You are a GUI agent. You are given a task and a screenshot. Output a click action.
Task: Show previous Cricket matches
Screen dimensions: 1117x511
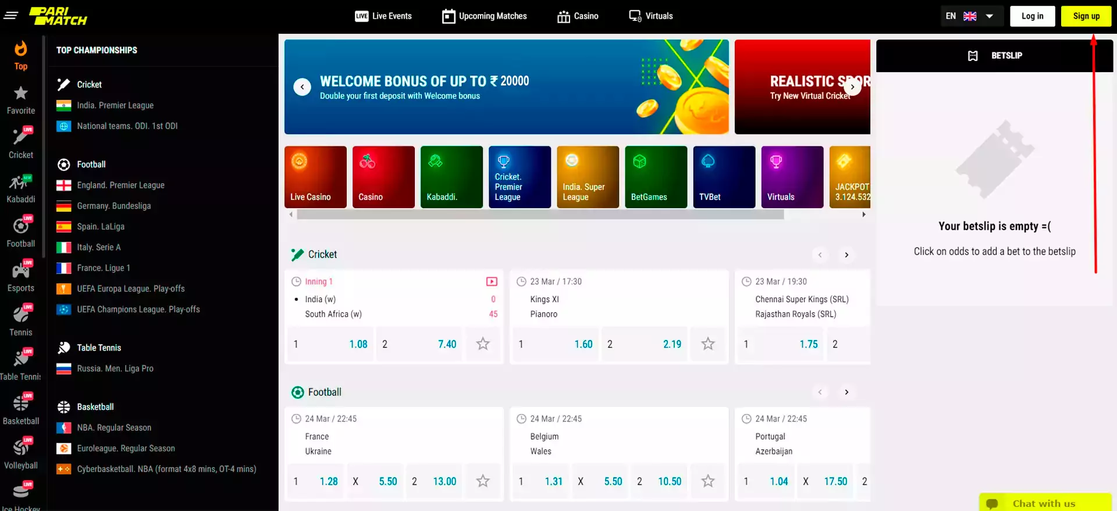click(820, 255)
